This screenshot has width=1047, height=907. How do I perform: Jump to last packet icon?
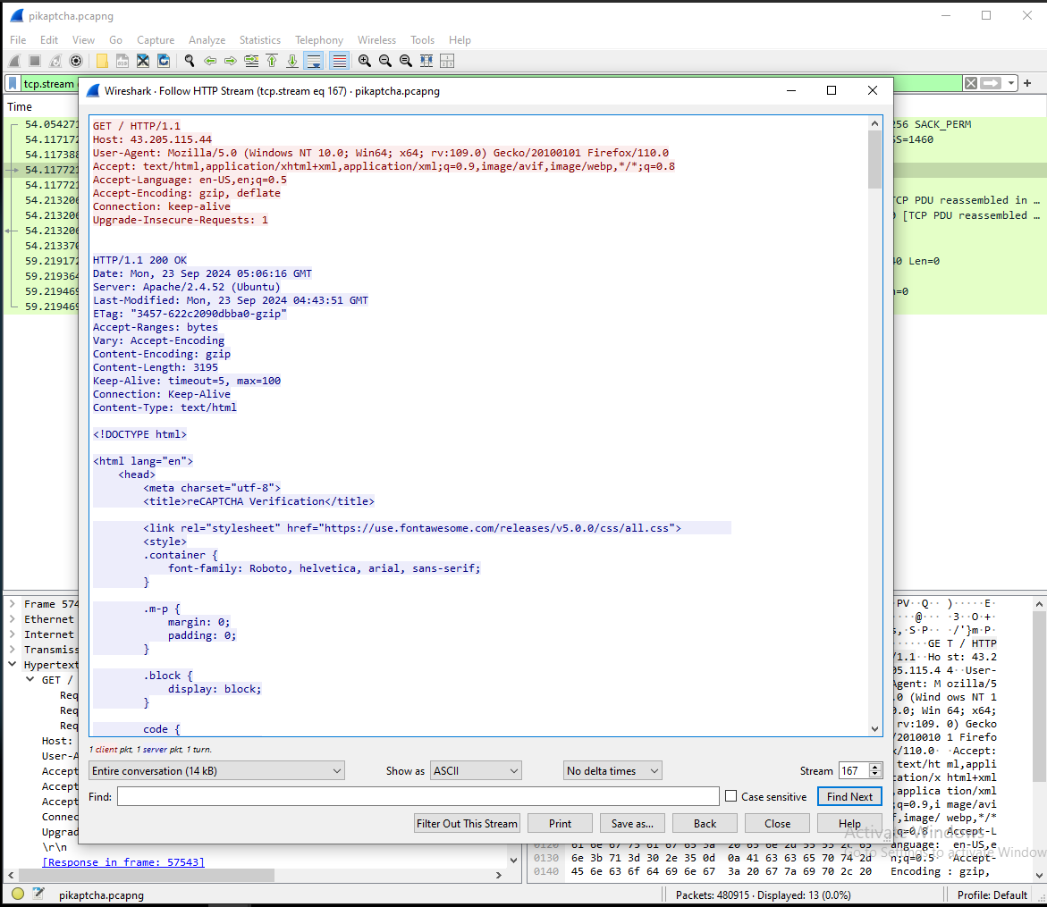pos(292,61)
